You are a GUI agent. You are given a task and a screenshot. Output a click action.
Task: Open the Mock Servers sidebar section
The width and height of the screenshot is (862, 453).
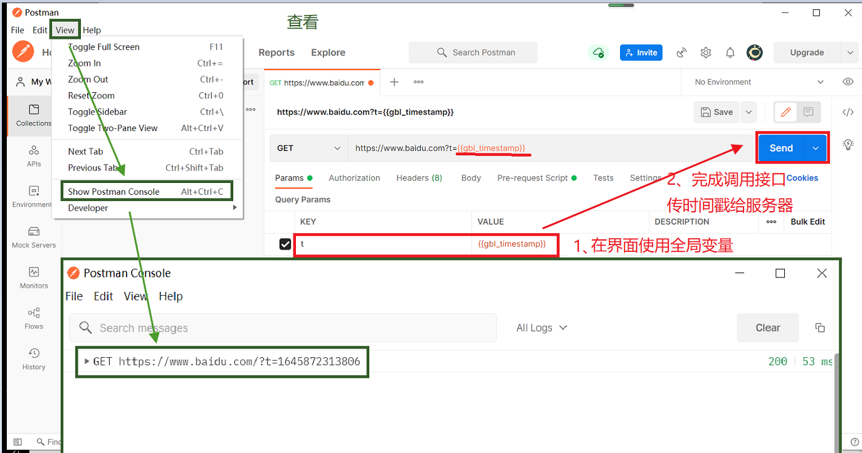point(34,237)
